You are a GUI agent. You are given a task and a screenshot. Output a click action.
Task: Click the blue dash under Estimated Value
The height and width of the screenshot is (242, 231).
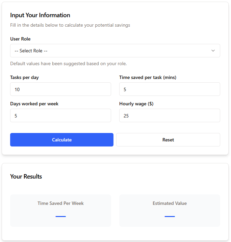point(170,216)
